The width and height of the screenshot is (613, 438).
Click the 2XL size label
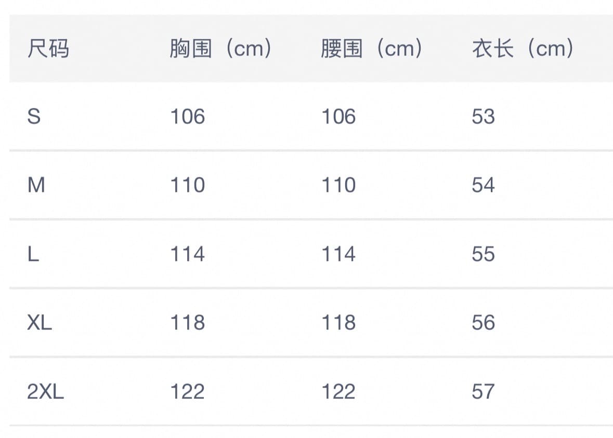45,391
